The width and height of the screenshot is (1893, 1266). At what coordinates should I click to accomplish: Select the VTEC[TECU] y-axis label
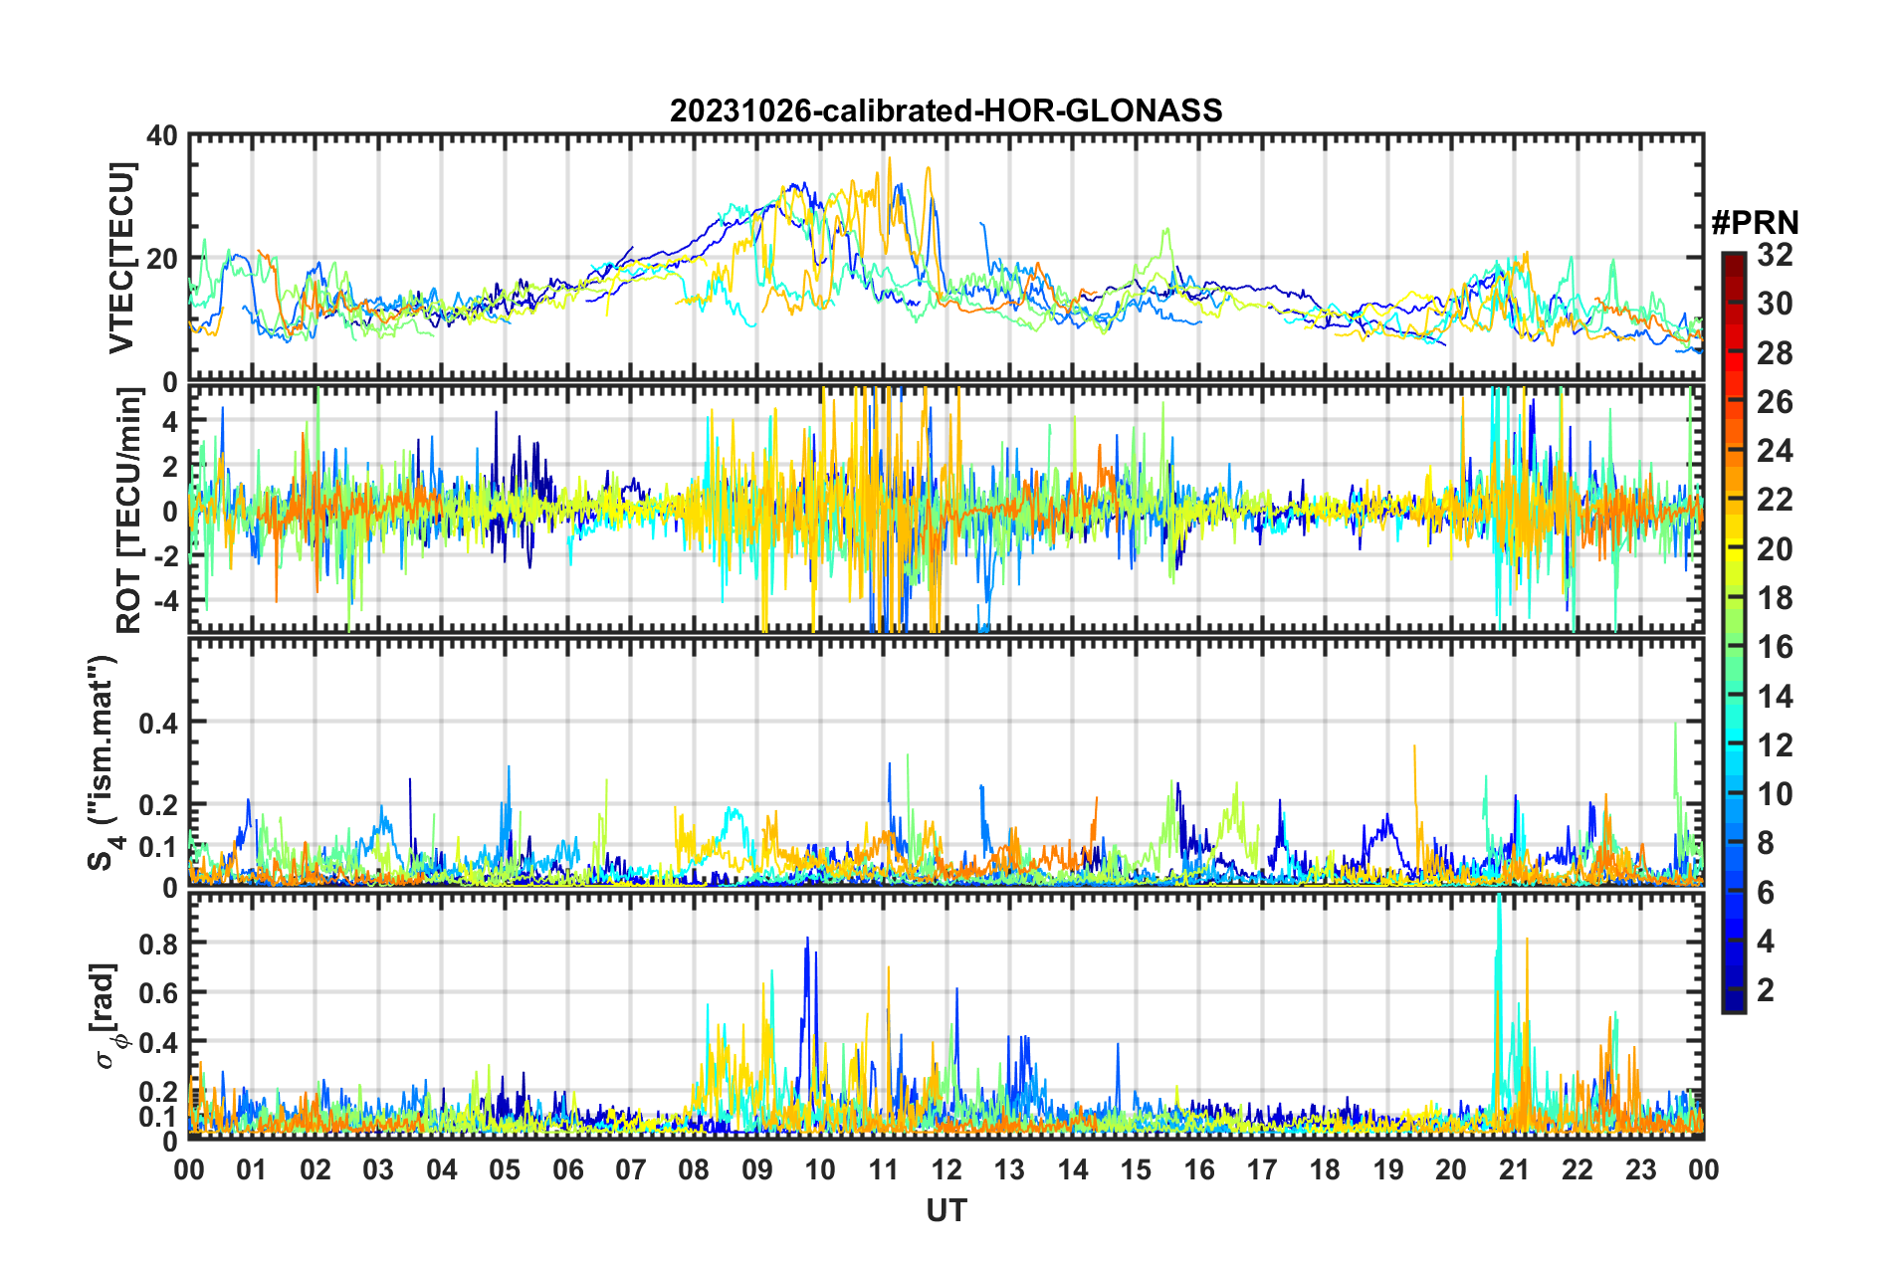(121, 258)
